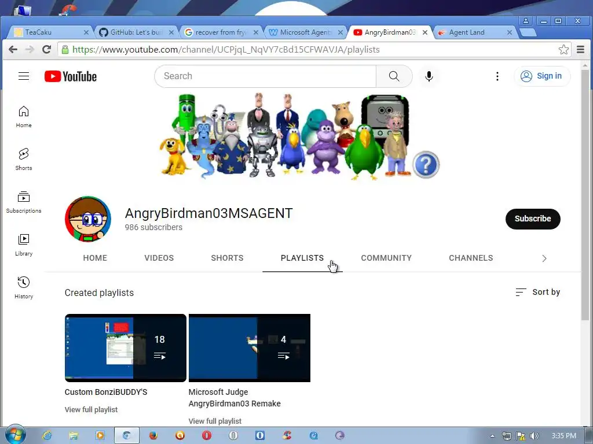Close the AngryBirdman03 tab
The height and width of the screenshot is (444, 593).
coord(425,32)
